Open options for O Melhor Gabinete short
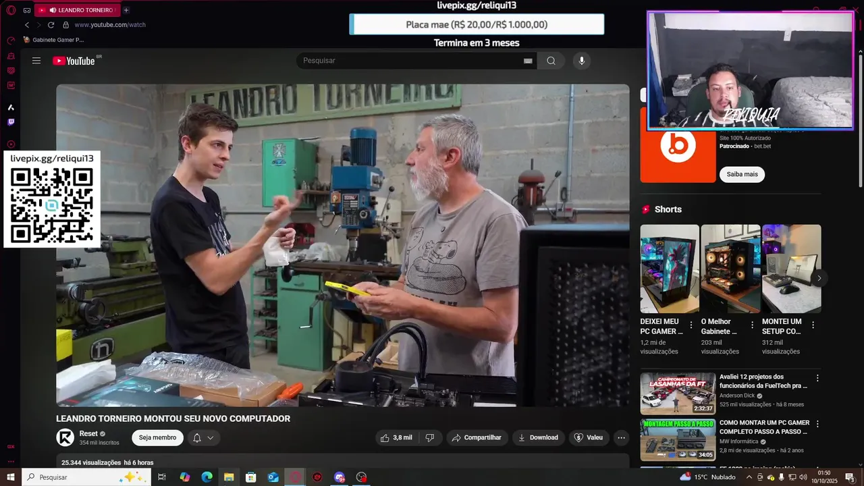864x486 pixels. tap(752, 325)
